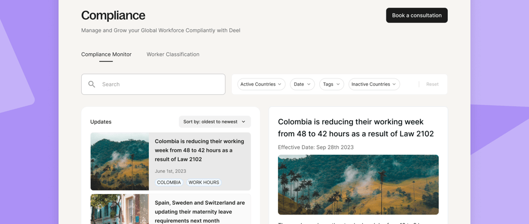The image size is (529, 224).
Task: Switch to the Compliance Monitor tab
Action: 106,54
